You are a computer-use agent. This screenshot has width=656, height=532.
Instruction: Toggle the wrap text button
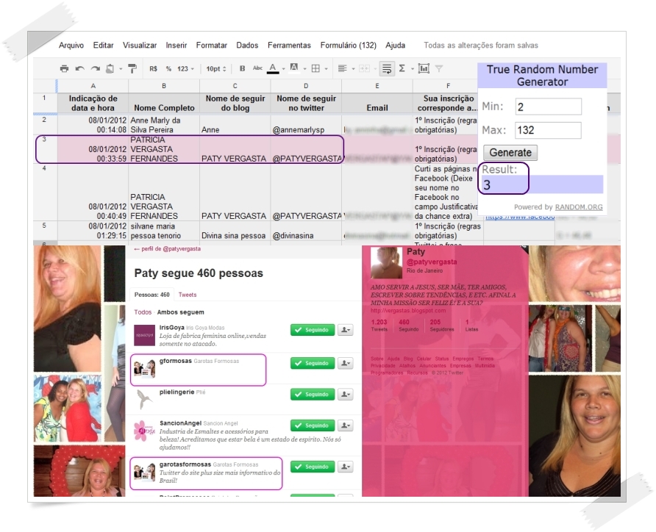click(387, 68)
